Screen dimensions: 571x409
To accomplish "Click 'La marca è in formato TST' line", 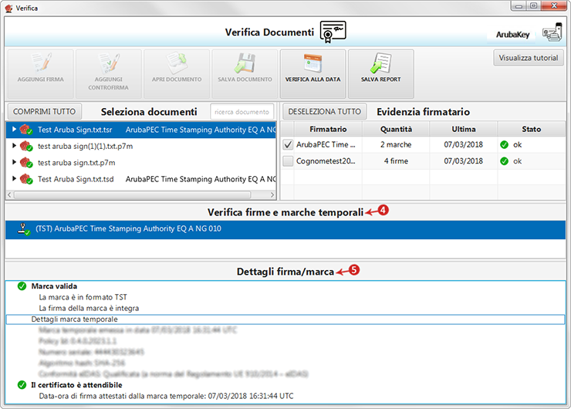I will point(83,297).
